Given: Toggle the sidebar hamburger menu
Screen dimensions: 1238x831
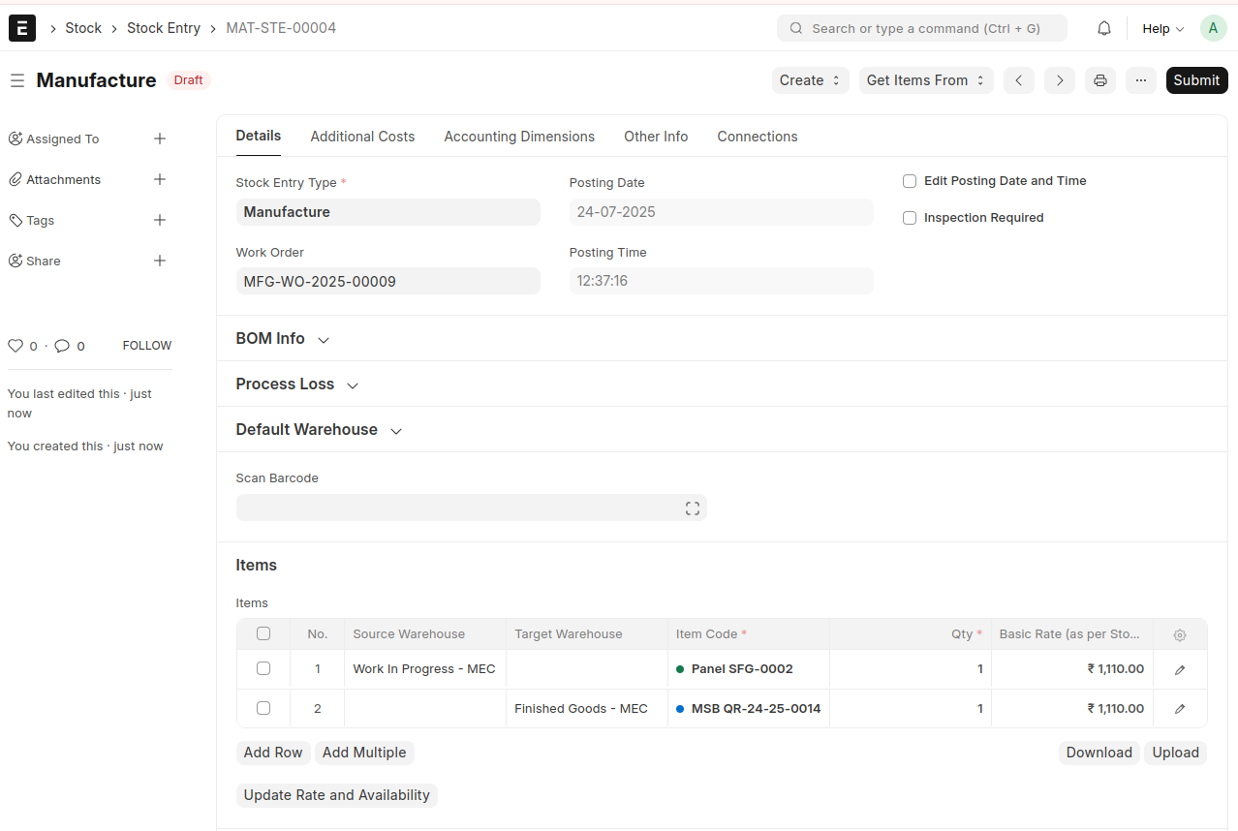Looking at the screenshot, I should click(x=17, y=80).
